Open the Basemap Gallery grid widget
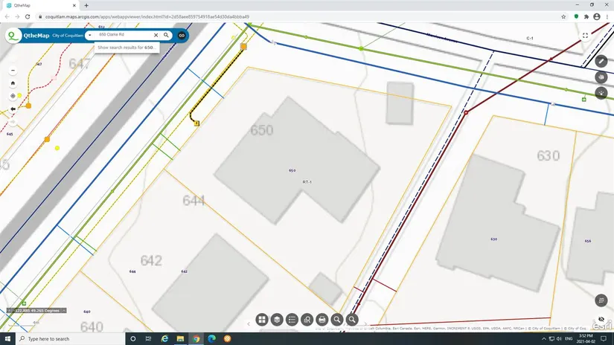 pos(262,320)
